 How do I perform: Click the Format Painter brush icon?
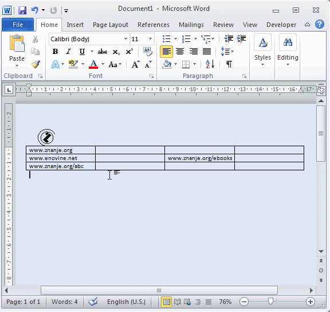tap(36, 64)
